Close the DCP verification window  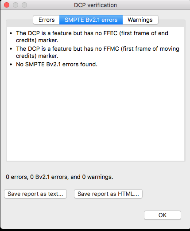(7, 5)
